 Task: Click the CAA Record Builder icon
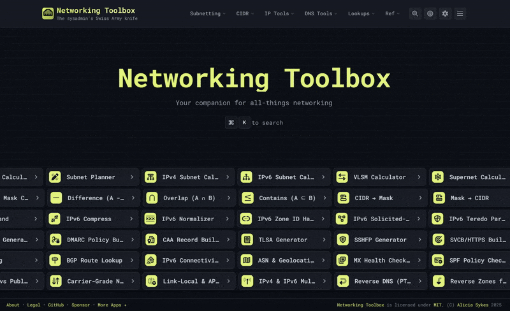click(x=151, y=240)
